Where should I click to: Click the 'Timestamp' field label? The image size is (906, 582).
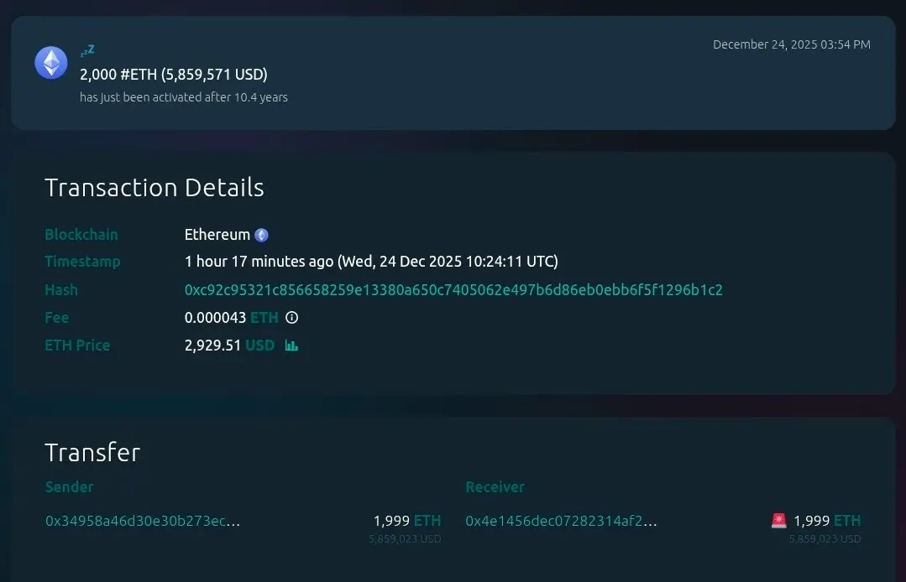(82, 262)
